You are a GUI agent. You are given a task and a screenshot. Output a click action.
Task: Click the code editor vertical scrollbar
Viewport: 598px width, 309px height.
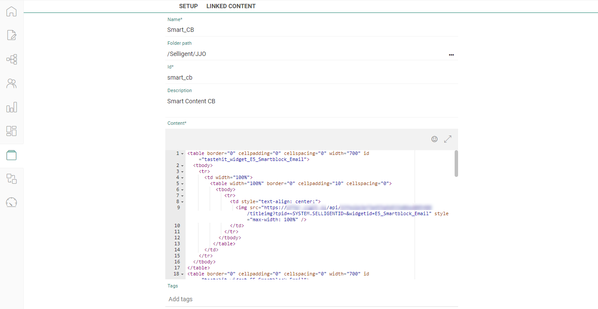[x=456, y=164]
